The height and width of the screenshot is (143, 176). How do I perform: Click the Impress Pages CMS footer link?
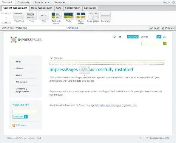(160, 138)
